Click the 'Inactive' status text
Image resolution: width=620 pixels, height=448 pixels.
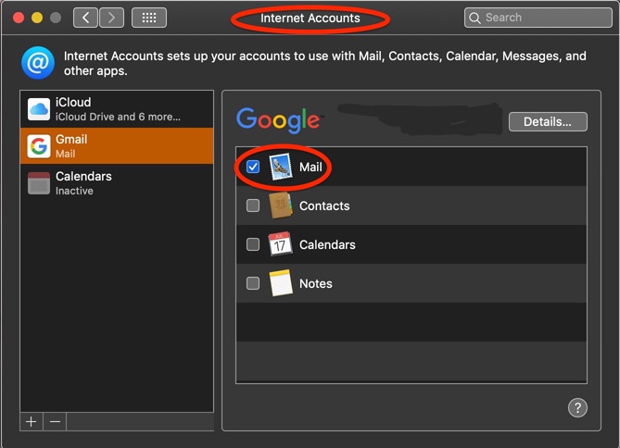click(74, 191)
